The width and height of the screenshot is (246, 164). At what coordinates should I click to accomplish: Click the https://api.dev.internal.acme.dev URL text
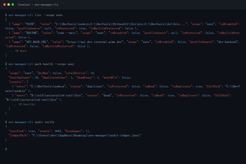pyautogui.click(x=95, y=42)
